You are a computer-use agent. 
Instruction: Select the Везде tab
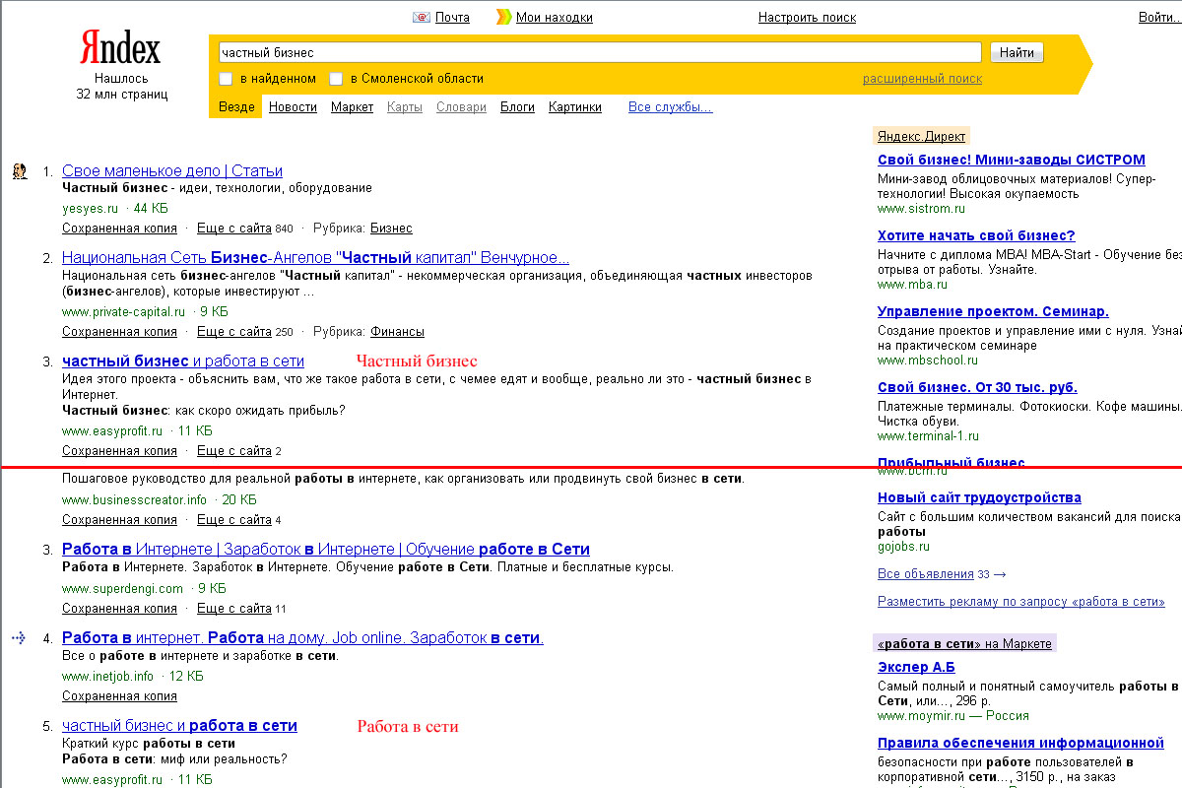(x=236, y=106)
